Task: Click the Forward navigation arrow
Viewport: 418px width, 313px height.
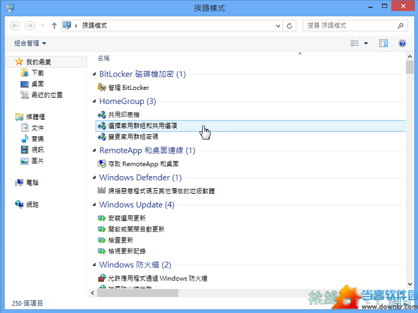Action: tap(30, 25)
